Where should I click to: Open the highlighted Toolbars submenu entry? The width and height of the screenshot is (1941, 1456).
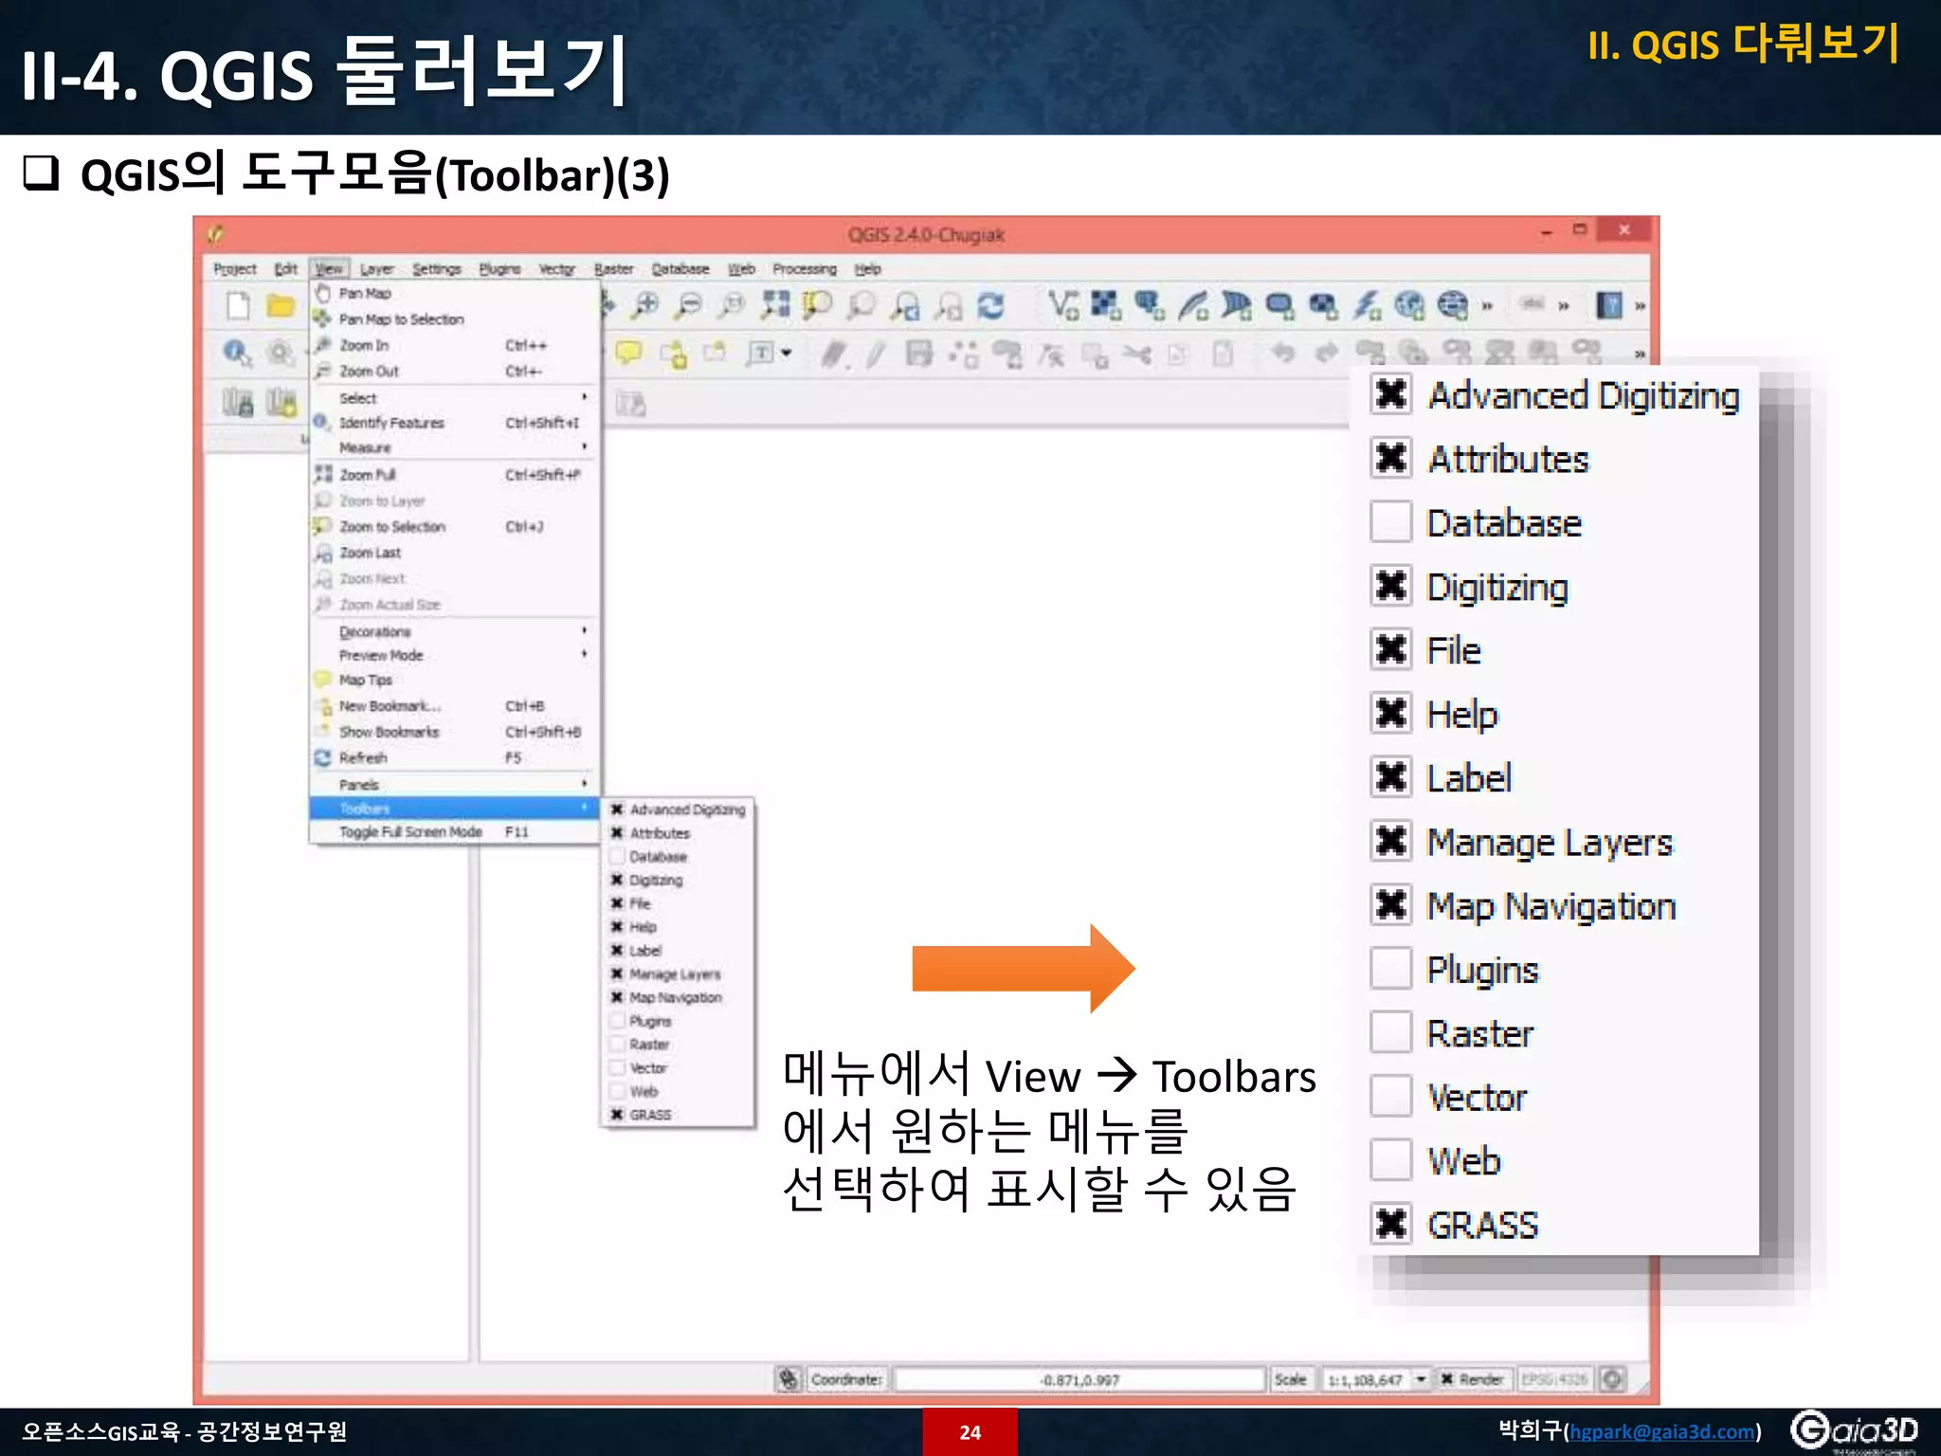point(455,809)
